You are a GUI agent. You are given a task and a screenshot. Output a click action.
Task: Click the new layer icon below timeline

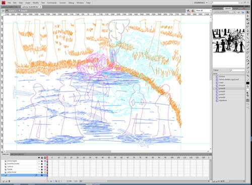pyautogui.click(x=4, y=181)
